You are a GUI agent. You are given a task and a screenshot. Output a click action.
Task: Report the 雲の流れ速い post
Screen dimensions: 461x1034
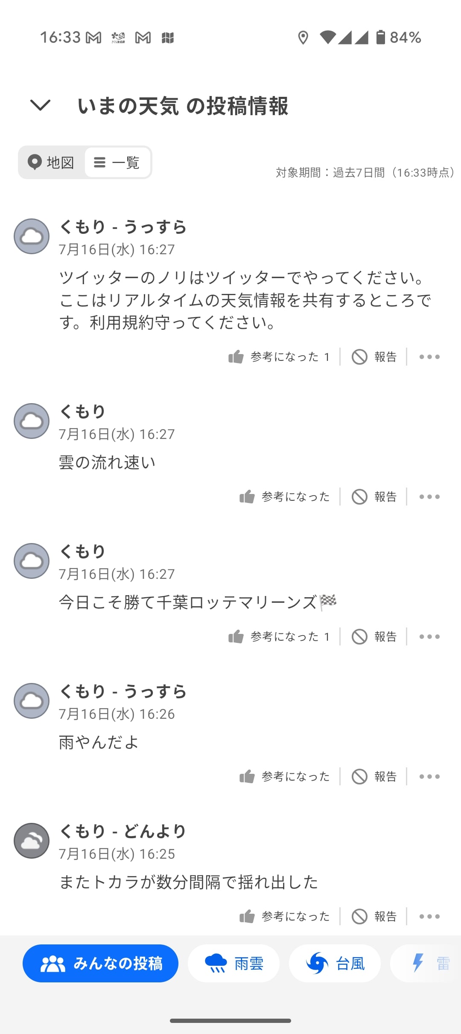point(374,497)
